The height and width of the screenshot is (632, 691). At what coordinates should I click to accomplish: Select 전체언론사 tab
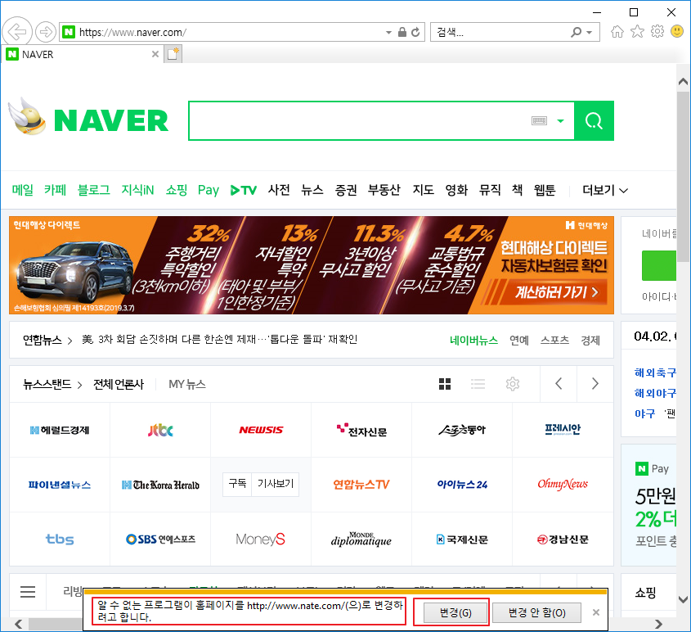coord(119,384)
